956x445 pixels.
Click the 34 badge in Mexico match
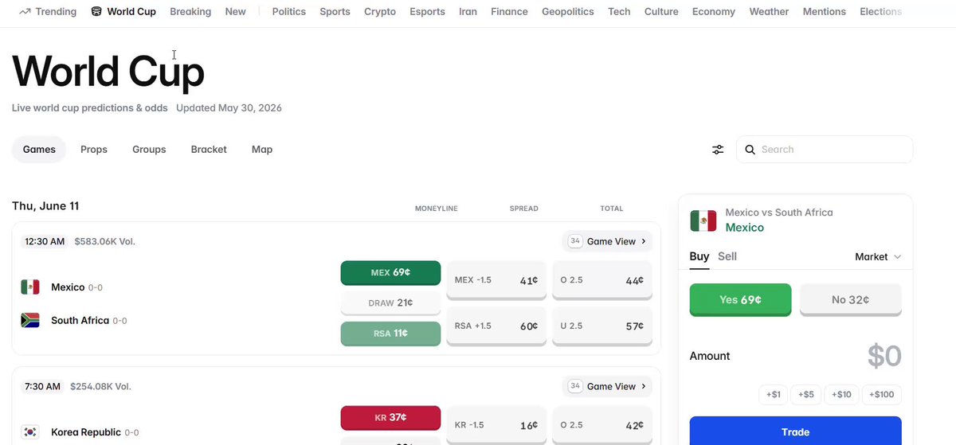575,241
